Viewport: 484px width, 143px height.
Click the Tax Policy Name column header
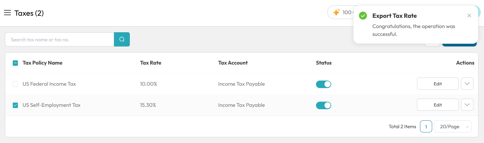tap(42, 63)
